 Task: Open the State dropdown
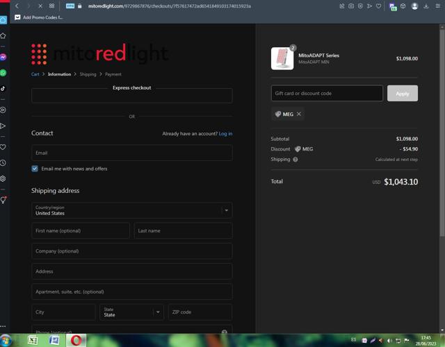pos(131,312)
